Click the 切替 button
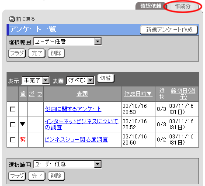 coord(106,78)
